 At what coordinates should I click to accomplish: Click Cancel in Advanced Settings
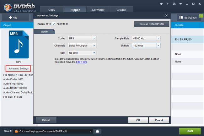coord(159,120)
